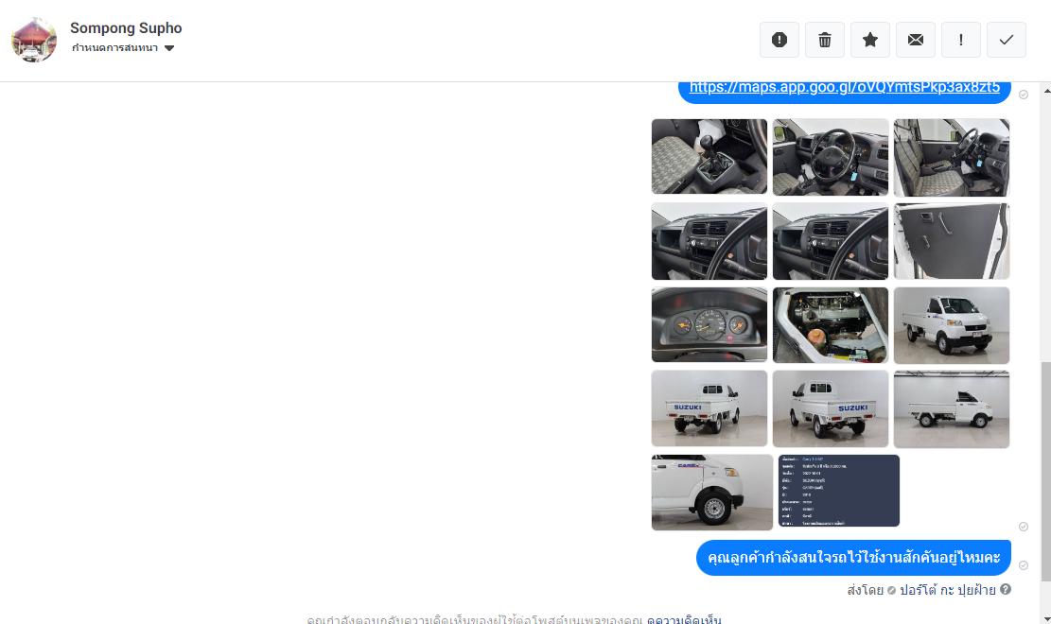Open white truck front view photo
The width and height of the screenshot is (1051, 624).
[x=951, y=325]
